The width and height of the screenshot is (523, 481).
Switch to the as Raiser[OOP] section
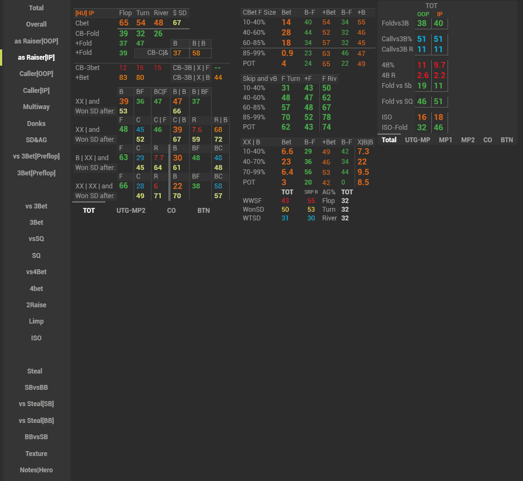click(x=36, y=41)
